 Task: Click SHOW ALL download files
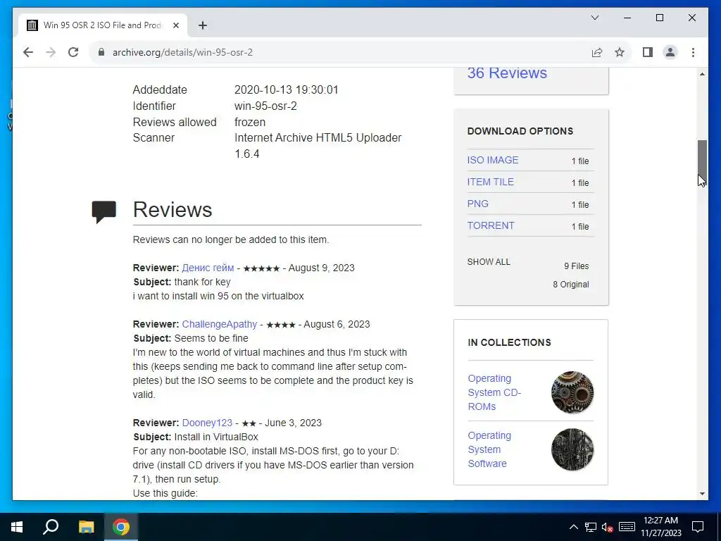(489, 262)
